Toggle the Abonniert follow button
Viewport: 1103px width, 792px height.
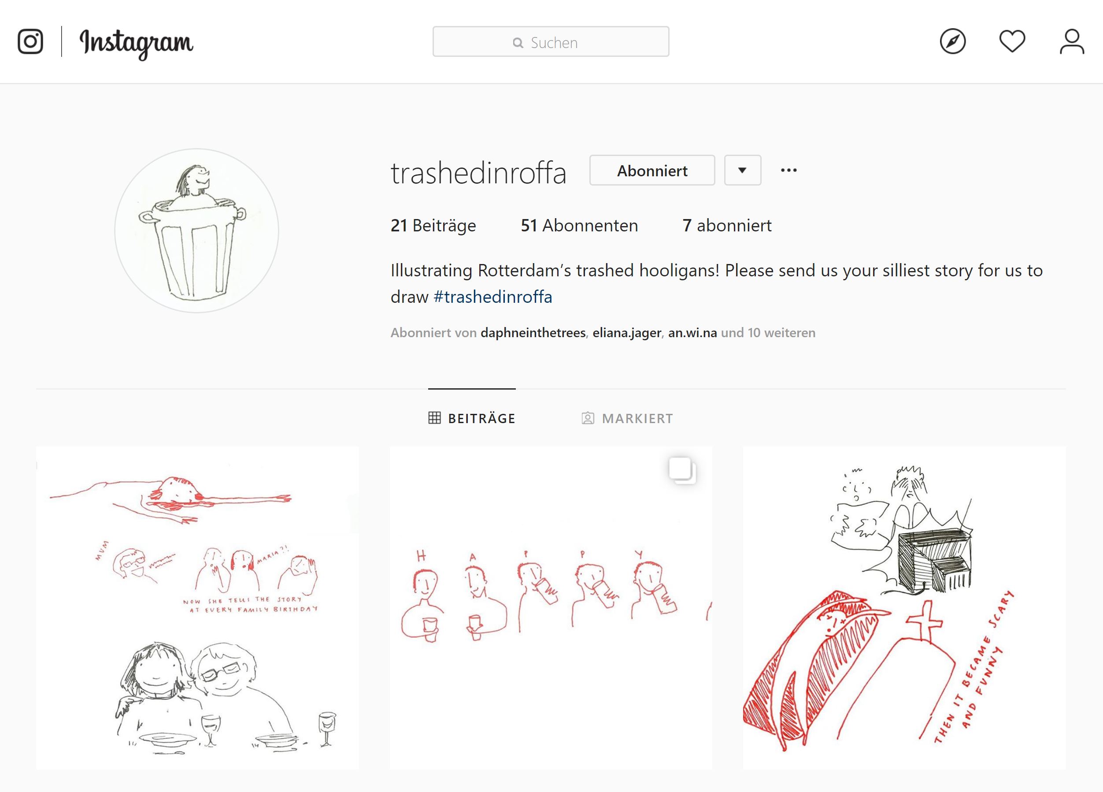pyautogui.click(x=652, y=170)
